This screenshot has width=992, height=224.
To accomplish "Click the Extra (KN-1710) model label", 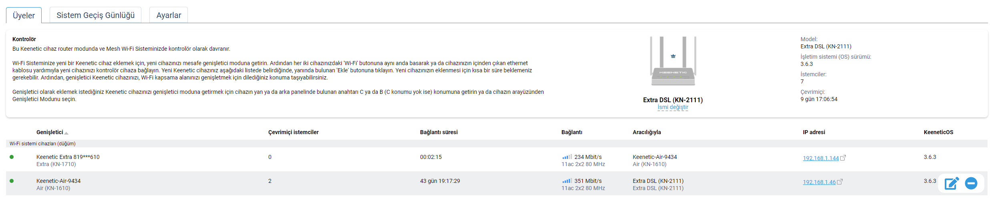I will 56,164.
